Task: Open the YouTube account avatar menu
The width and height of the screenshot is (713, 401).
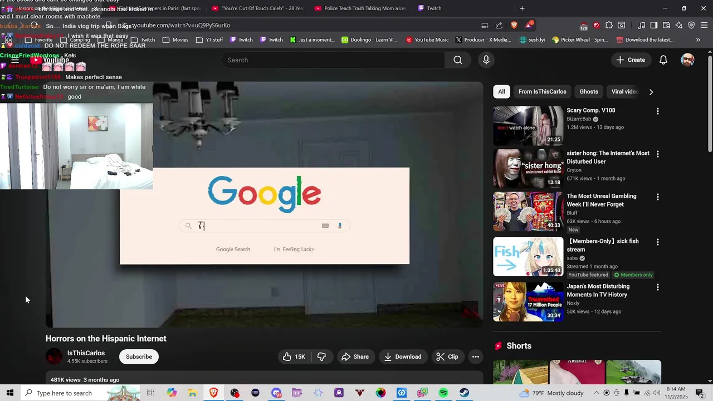Action: point(688,60)
